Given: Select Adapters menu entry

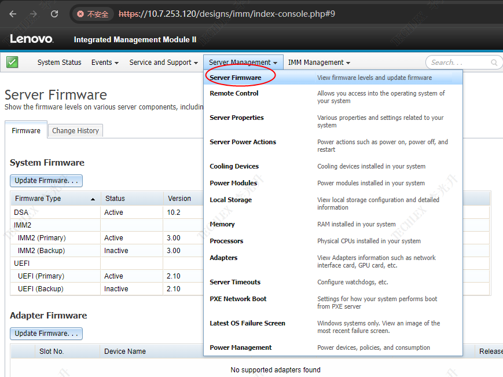Looking at the screenshot, I should [x=333, y=262].
